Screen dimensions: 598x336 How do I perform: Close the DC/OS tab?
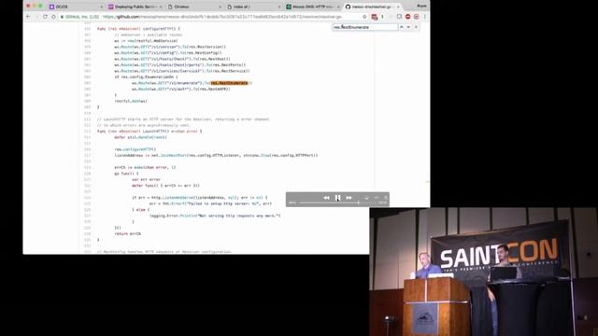(x=102, y=7)
